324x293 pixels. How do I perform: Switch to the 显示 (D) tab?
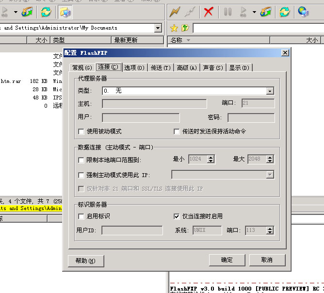click(239, 68)
